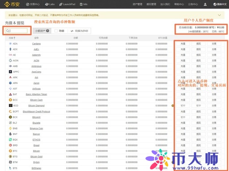Click the ADA coin icon
The height and width of the screenshot is (171, 229).
tap(10, 44)
